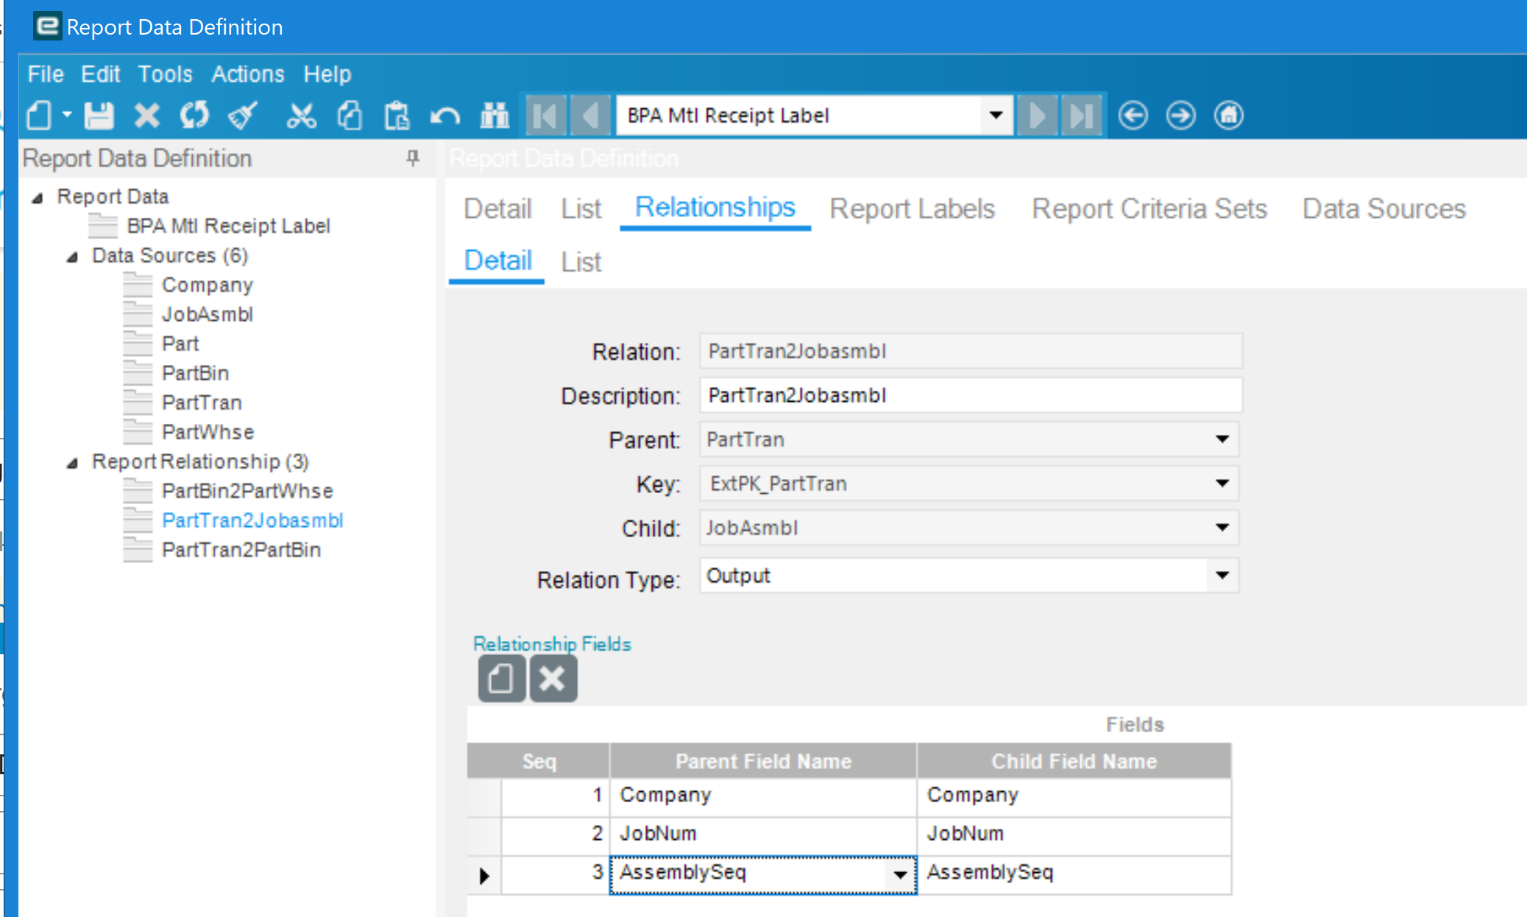Pin the Report Data Definition panel
Viewport: 1527px width, 917px height.
pyautogui.click(x=413, y=157)
